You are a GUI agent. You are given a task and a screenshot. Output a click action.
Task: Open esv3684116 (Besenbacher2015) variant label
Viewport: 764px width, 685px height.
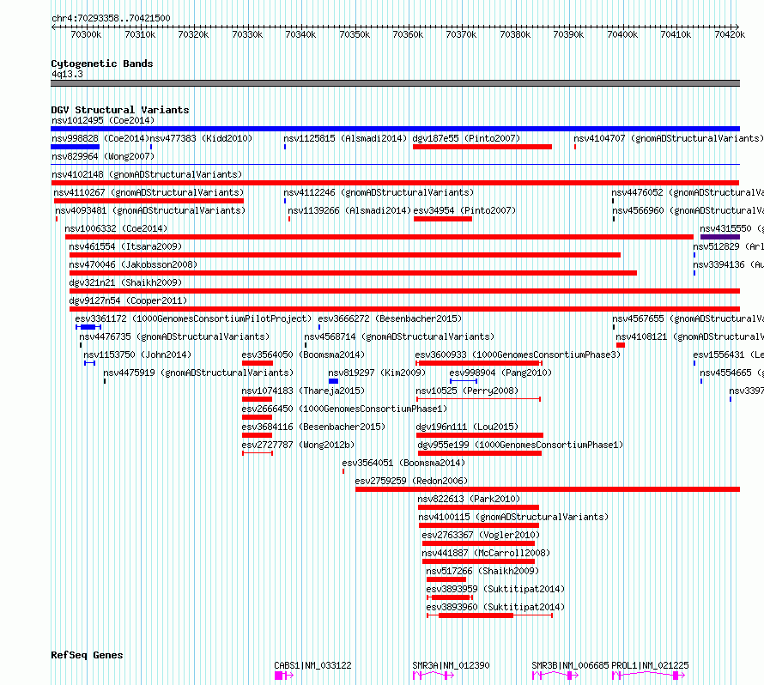[313, 427]
